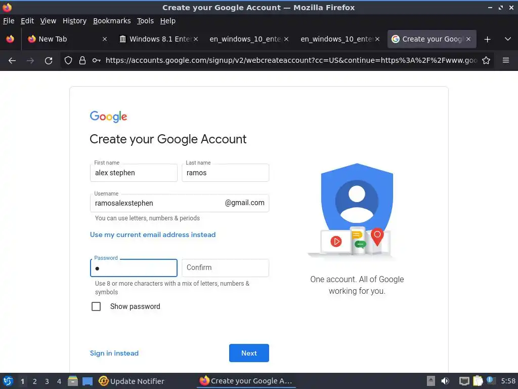
Task: Switch to the New Tab tab
Action: 68,39
